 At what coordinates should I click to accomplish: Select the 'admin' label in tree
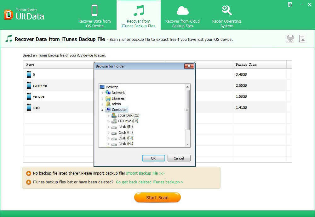coord(116,104)
